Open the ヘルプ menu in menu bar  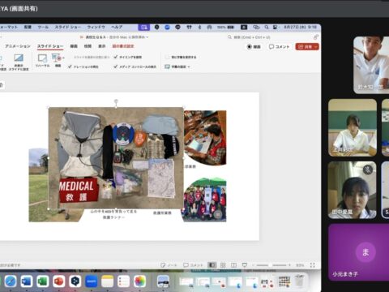coord(117,28)
